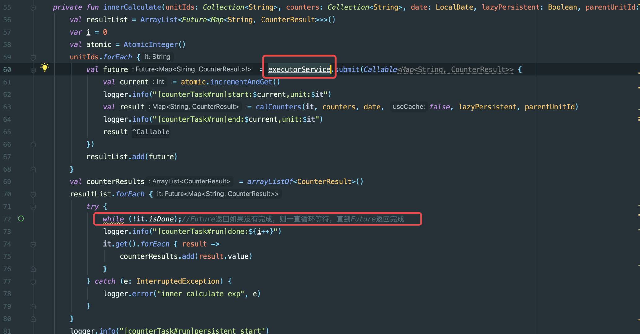Fold the resultList.forEach block at line 70
The height and width of the screenshot is (334, 640).
point(33,195)
